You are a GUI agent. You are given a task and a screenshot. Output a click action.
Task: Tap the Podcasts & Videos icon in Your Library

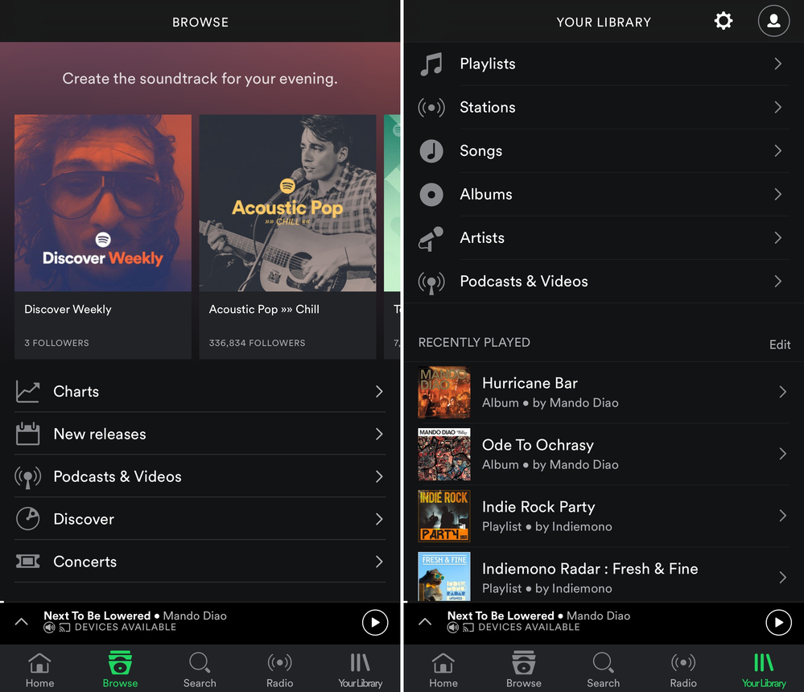click(x=431, y=282)
